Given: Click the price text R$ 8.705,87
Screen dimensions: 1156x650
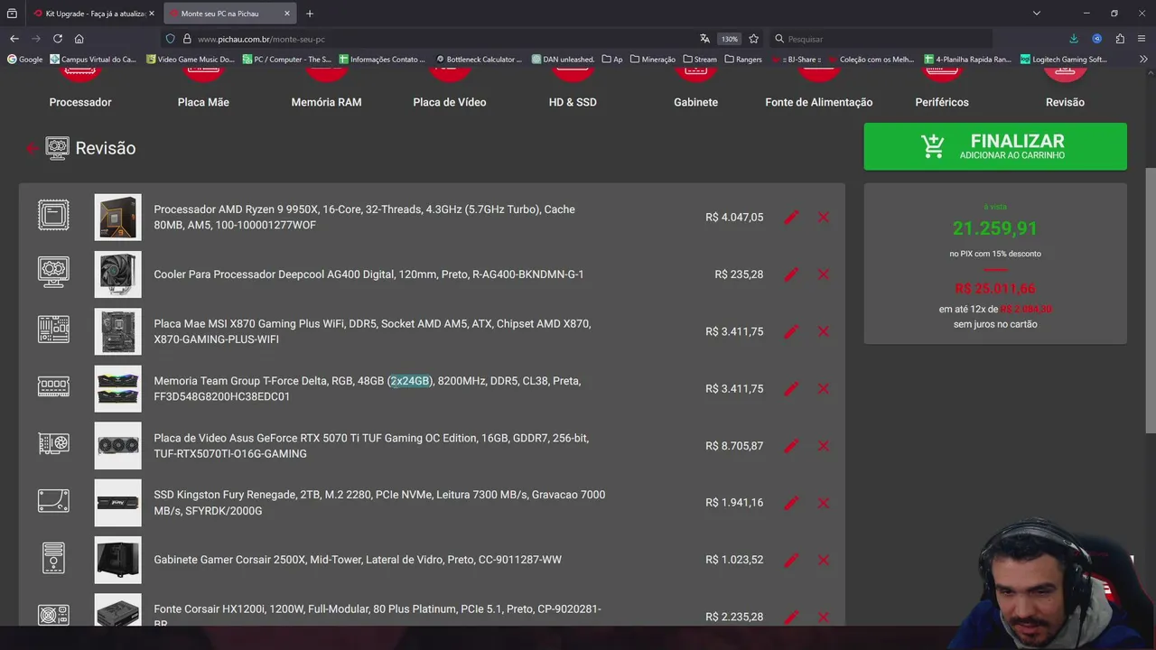Looking at the screenshot, I should tap(734, 446).
